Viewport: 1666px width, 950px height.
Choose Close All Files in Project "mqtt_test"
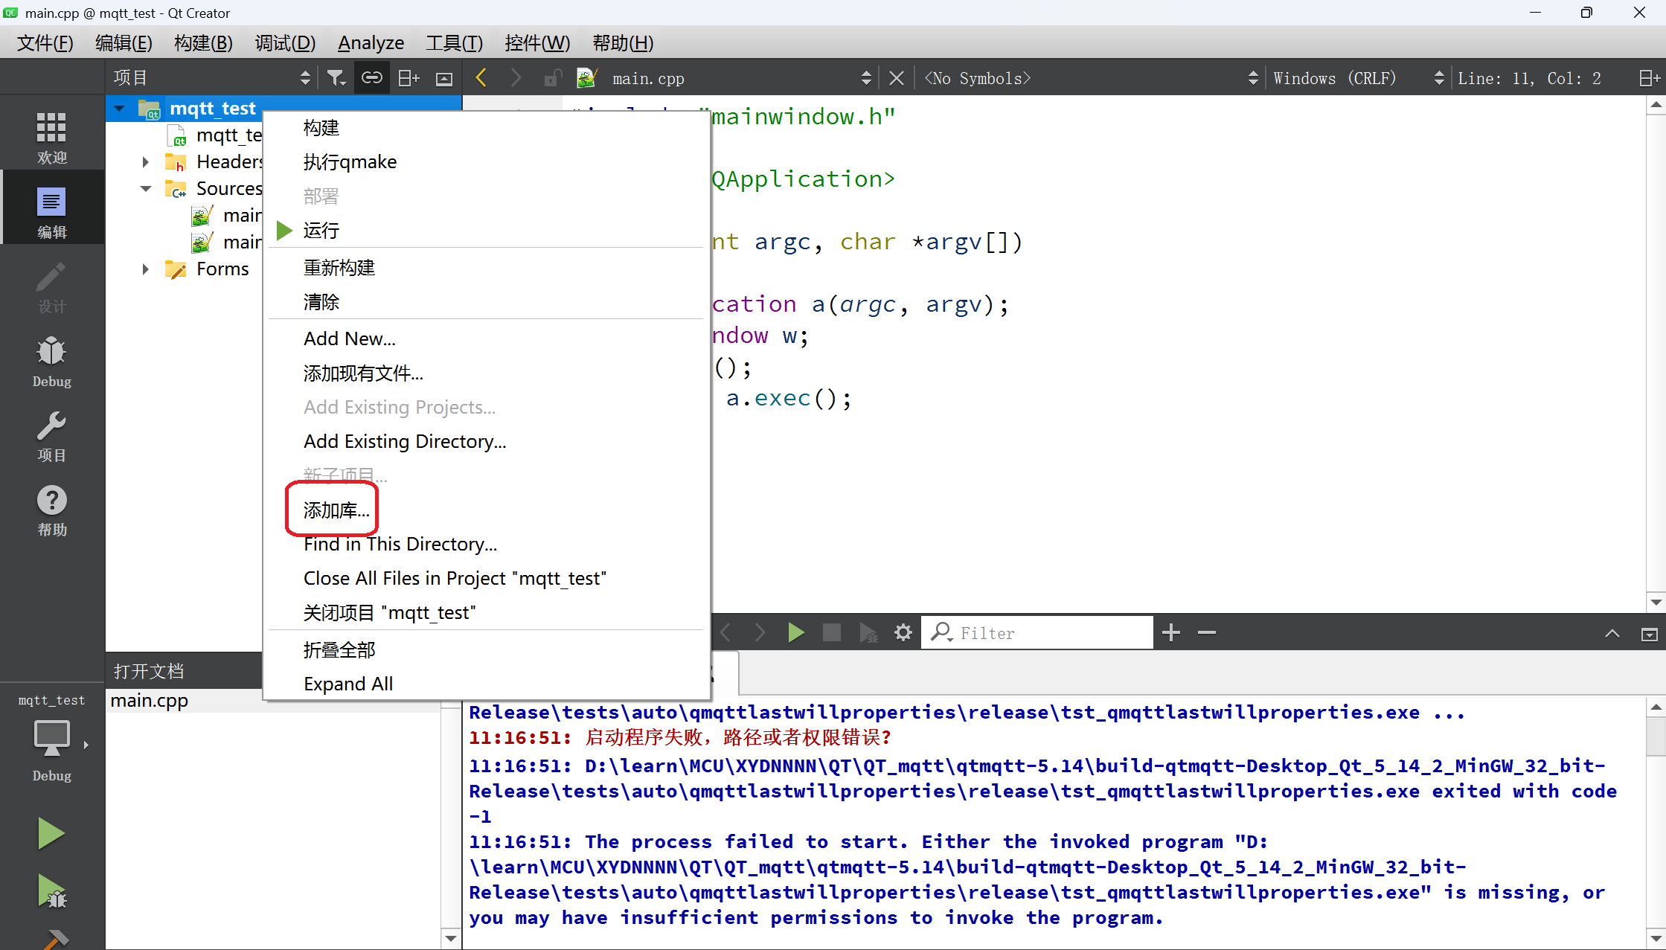[x=487, y=579]
